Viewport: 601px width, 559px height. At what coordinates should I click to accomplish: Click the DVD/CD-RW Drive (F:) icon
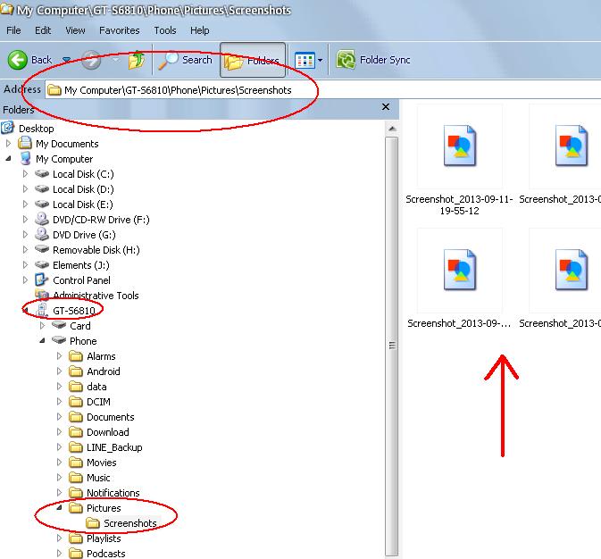[42, 219]
